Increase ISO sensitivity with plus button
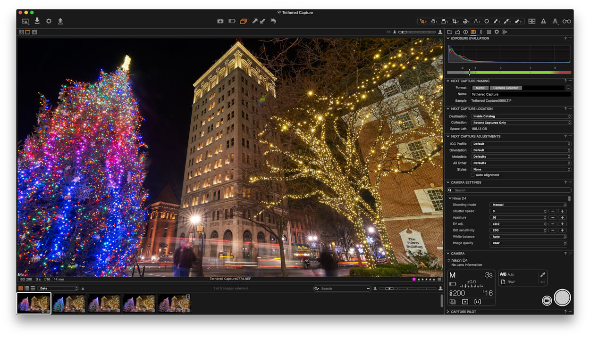590x338 pixels. 562,230
